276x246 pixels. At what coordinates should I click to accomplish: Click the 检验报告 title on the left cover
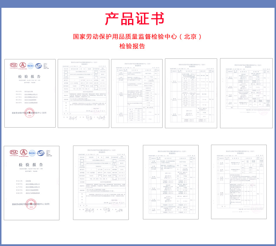[29, 76]
